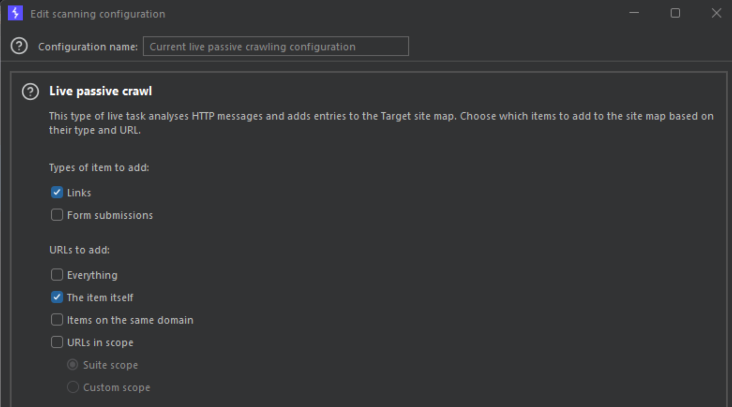Check the Everything URLs option
732x407 pixels.
click(57, 275)
